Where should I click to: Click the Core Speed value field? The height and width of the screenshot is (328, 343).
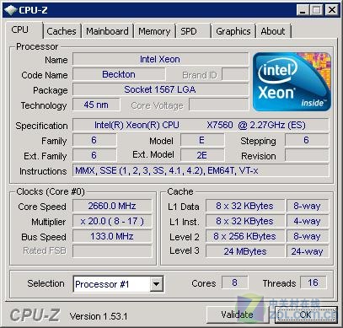[112, 206]
